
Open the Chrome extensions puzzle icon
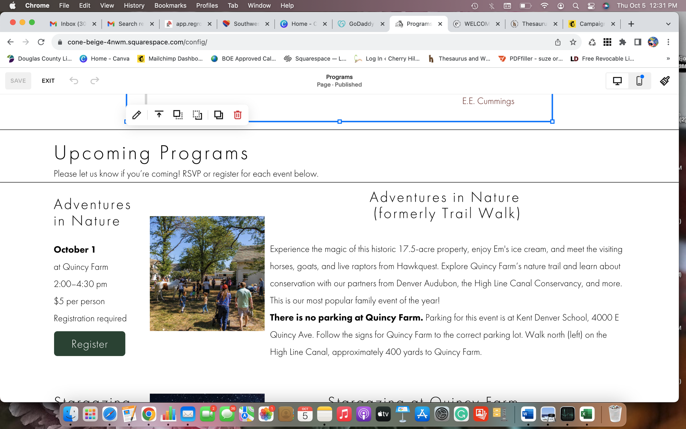coord(622,42)
